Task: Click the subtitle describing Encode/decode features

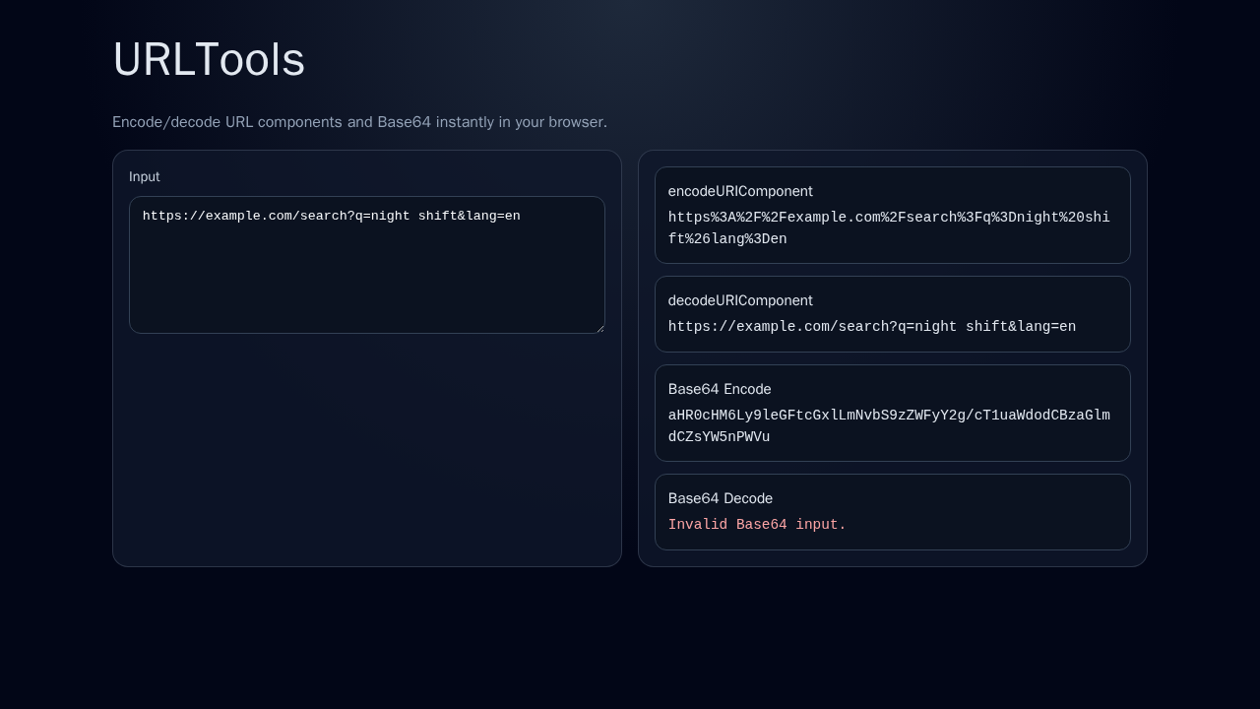Action: [x=359, y=122]
